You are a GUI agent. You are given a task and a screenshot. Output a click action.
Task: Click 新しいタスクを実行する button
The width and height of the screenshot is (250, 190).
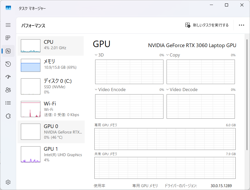207,25
